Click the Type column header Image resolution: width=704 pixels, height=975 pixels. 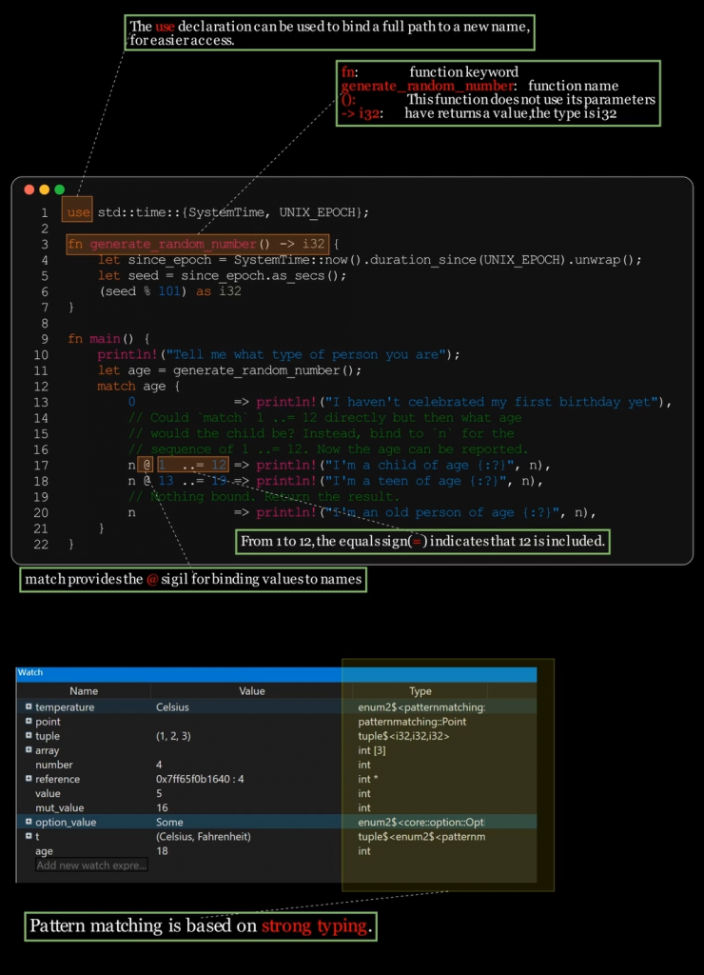tap(420, 691)
